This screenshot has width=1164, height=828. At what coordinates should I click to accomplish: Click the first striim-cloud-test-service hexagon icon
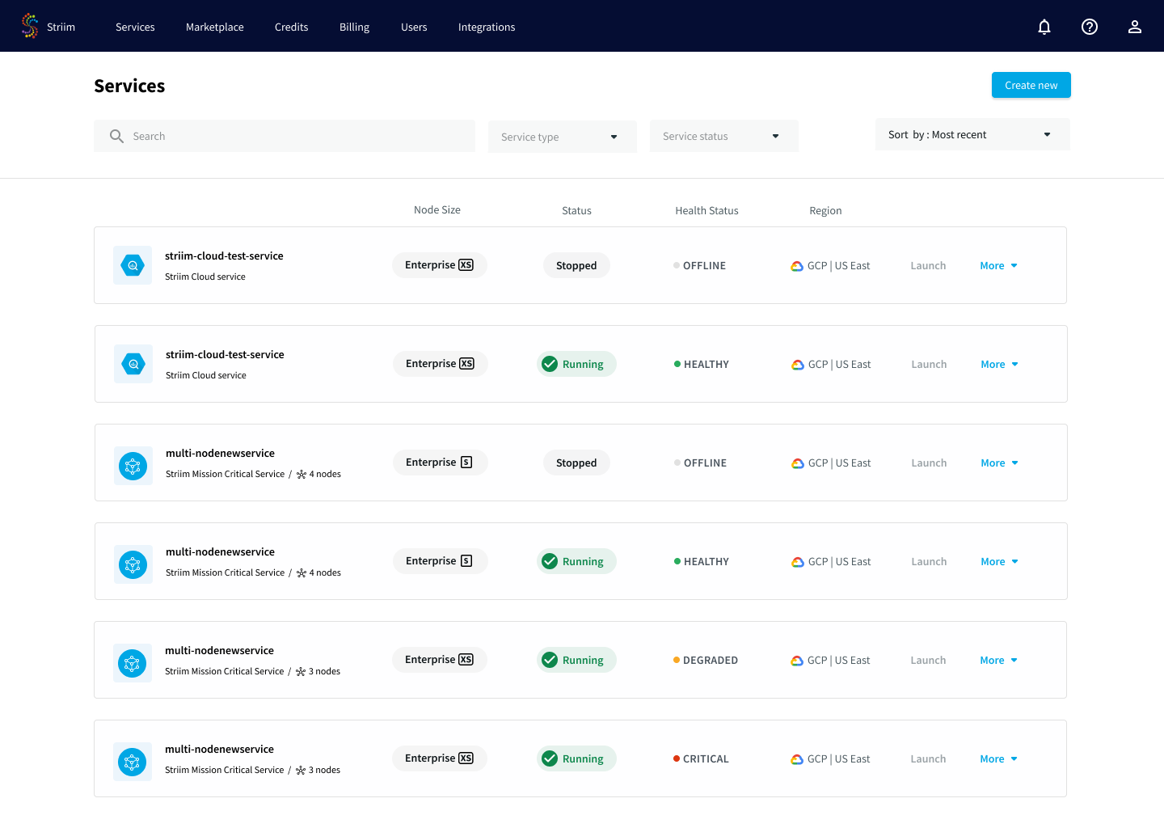click(133, 265)
